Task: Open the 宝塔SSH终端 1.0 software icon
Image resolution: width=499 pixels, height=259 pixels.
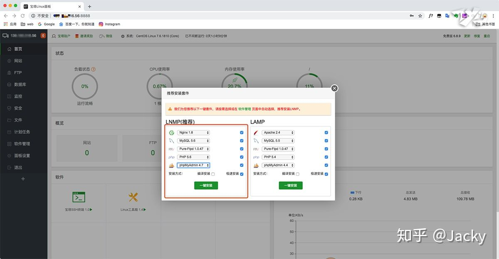Action: [79, 197]
